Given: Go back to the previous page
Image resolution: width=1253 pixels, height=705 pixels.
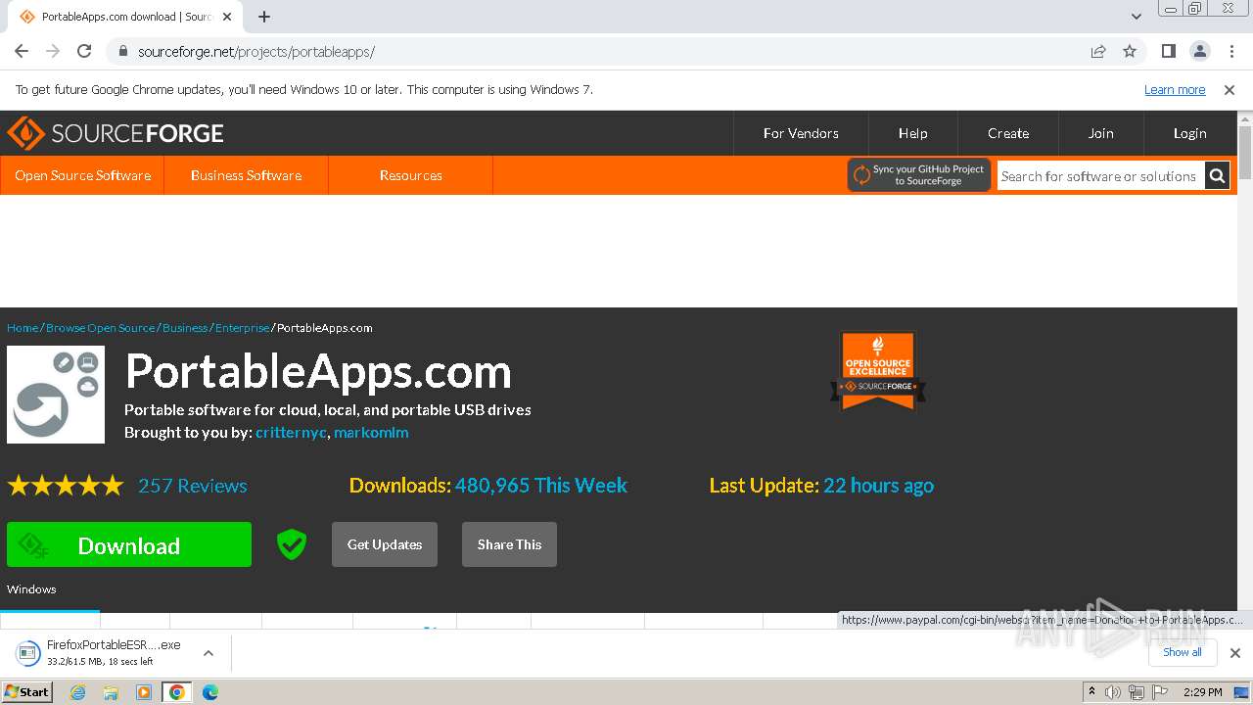Looking at the screenshot, I should tap(22, 51).
